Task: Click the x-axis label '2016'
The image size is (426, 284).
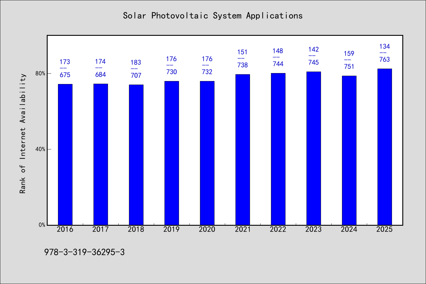Action: [x=65, y=229]
